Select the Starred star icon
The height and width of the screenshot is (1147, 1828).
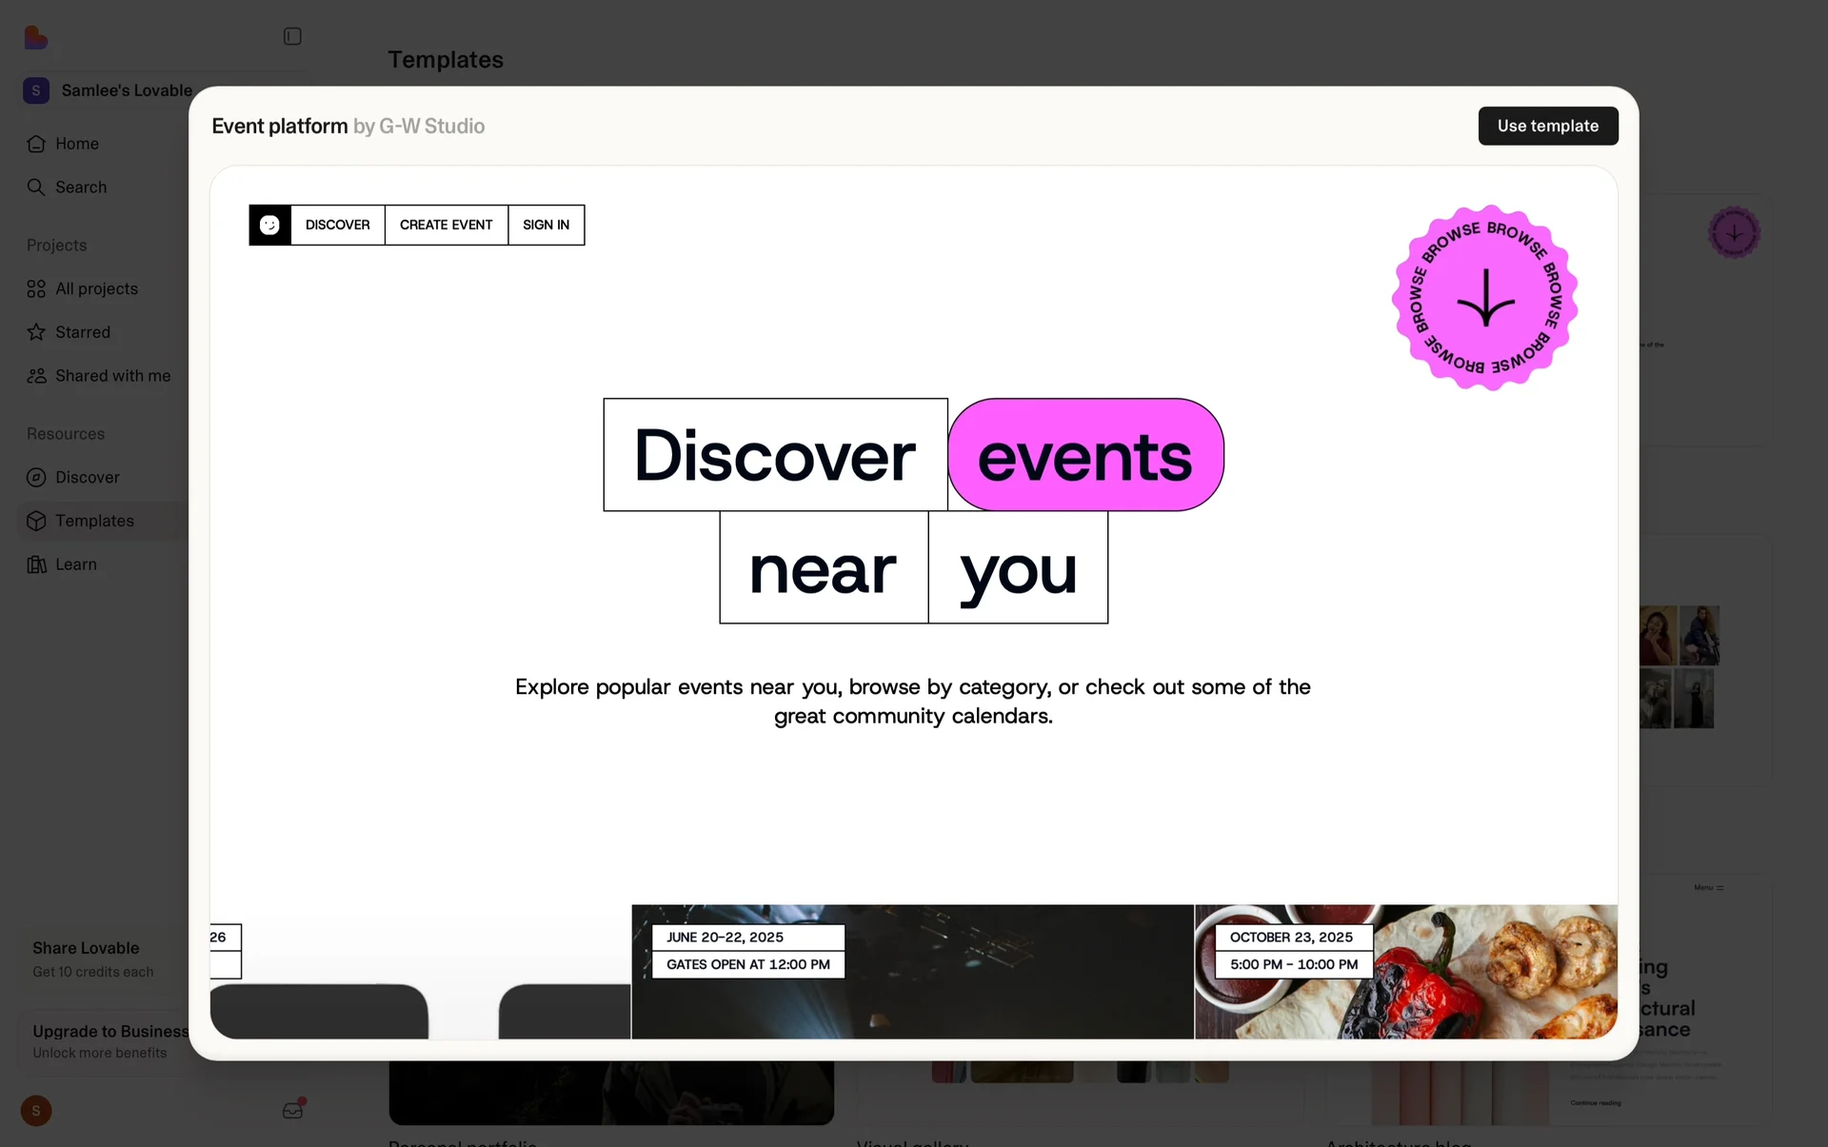point(36,332)
